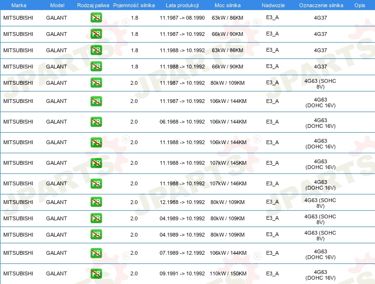Click petrol icon in 1.8 66kW row from 11.1988
375x284 pixels.
(x=96, y=67)
